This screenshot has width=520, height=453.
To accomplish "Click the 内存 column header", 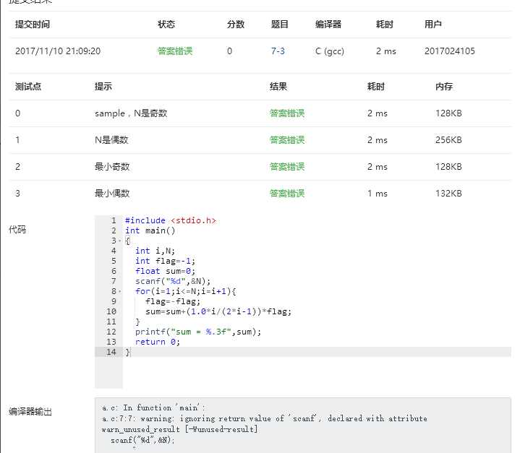I will (x=444, y=87).
